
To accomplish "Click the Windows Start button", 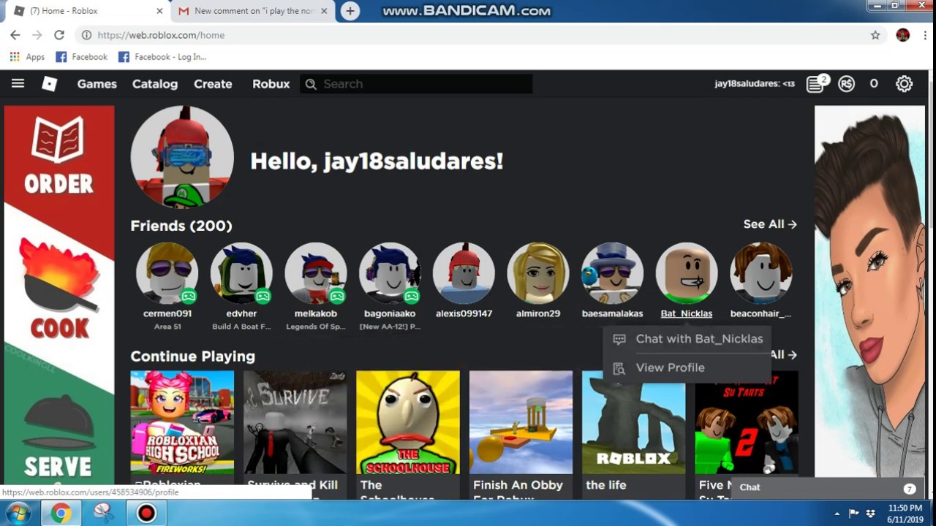I will pos(18,514).
